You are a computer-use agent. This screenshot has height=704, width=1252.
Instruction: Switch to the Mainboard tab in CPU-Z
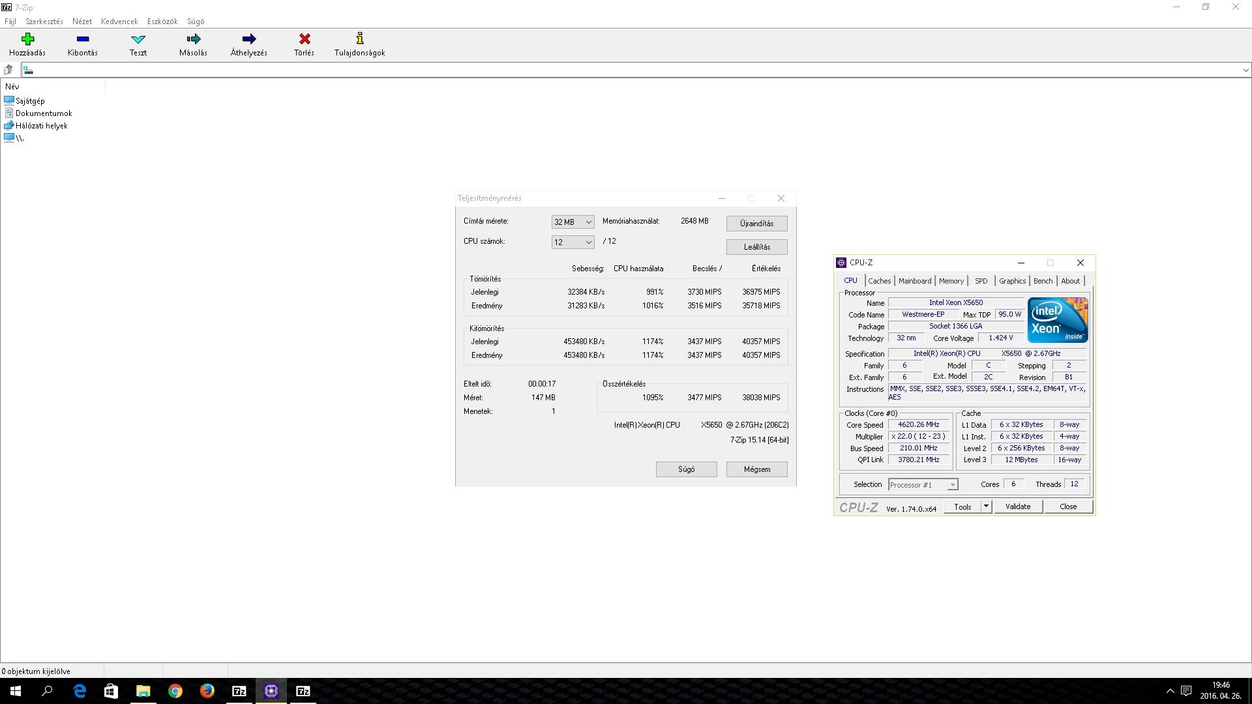915,281
